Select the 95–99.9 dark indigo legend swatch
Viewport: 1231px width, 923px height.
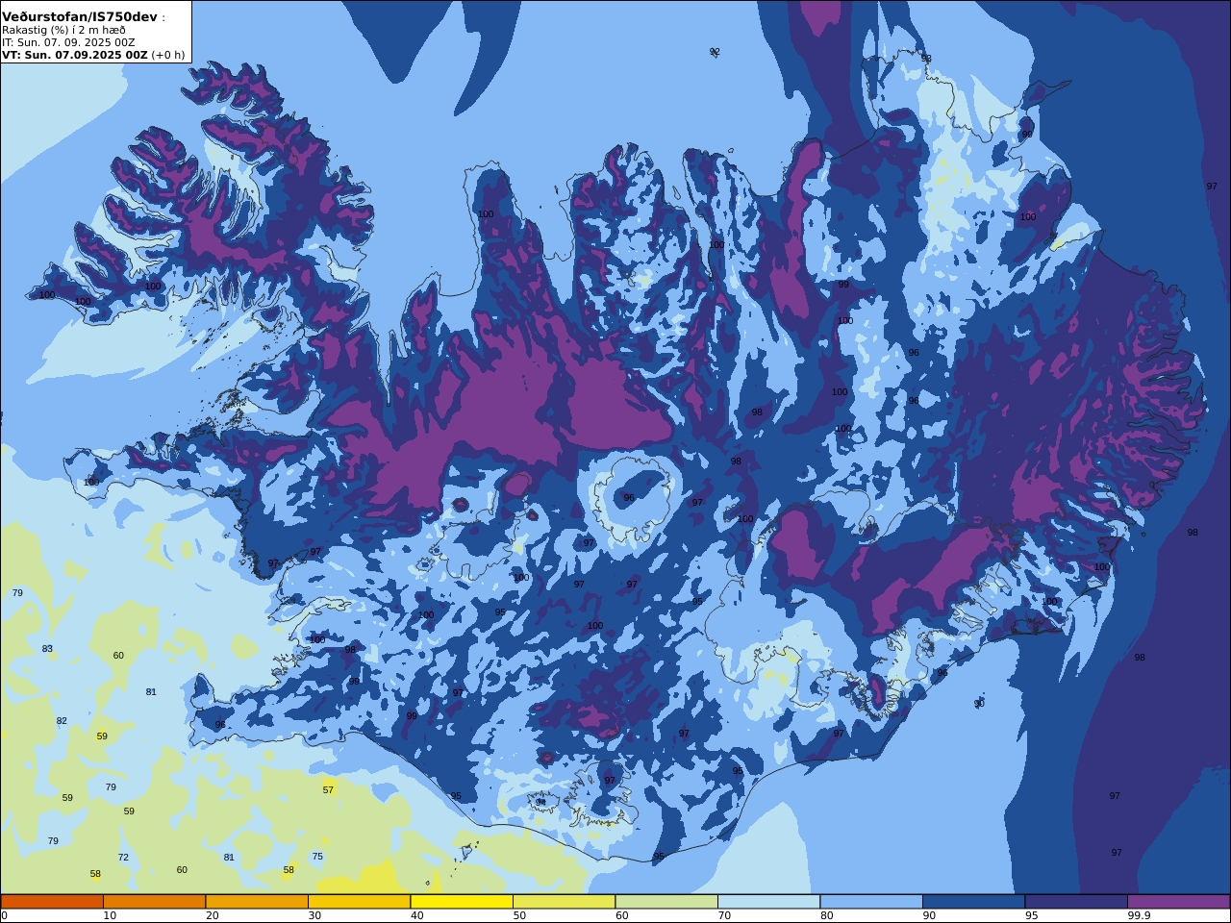coord(1076,902)
